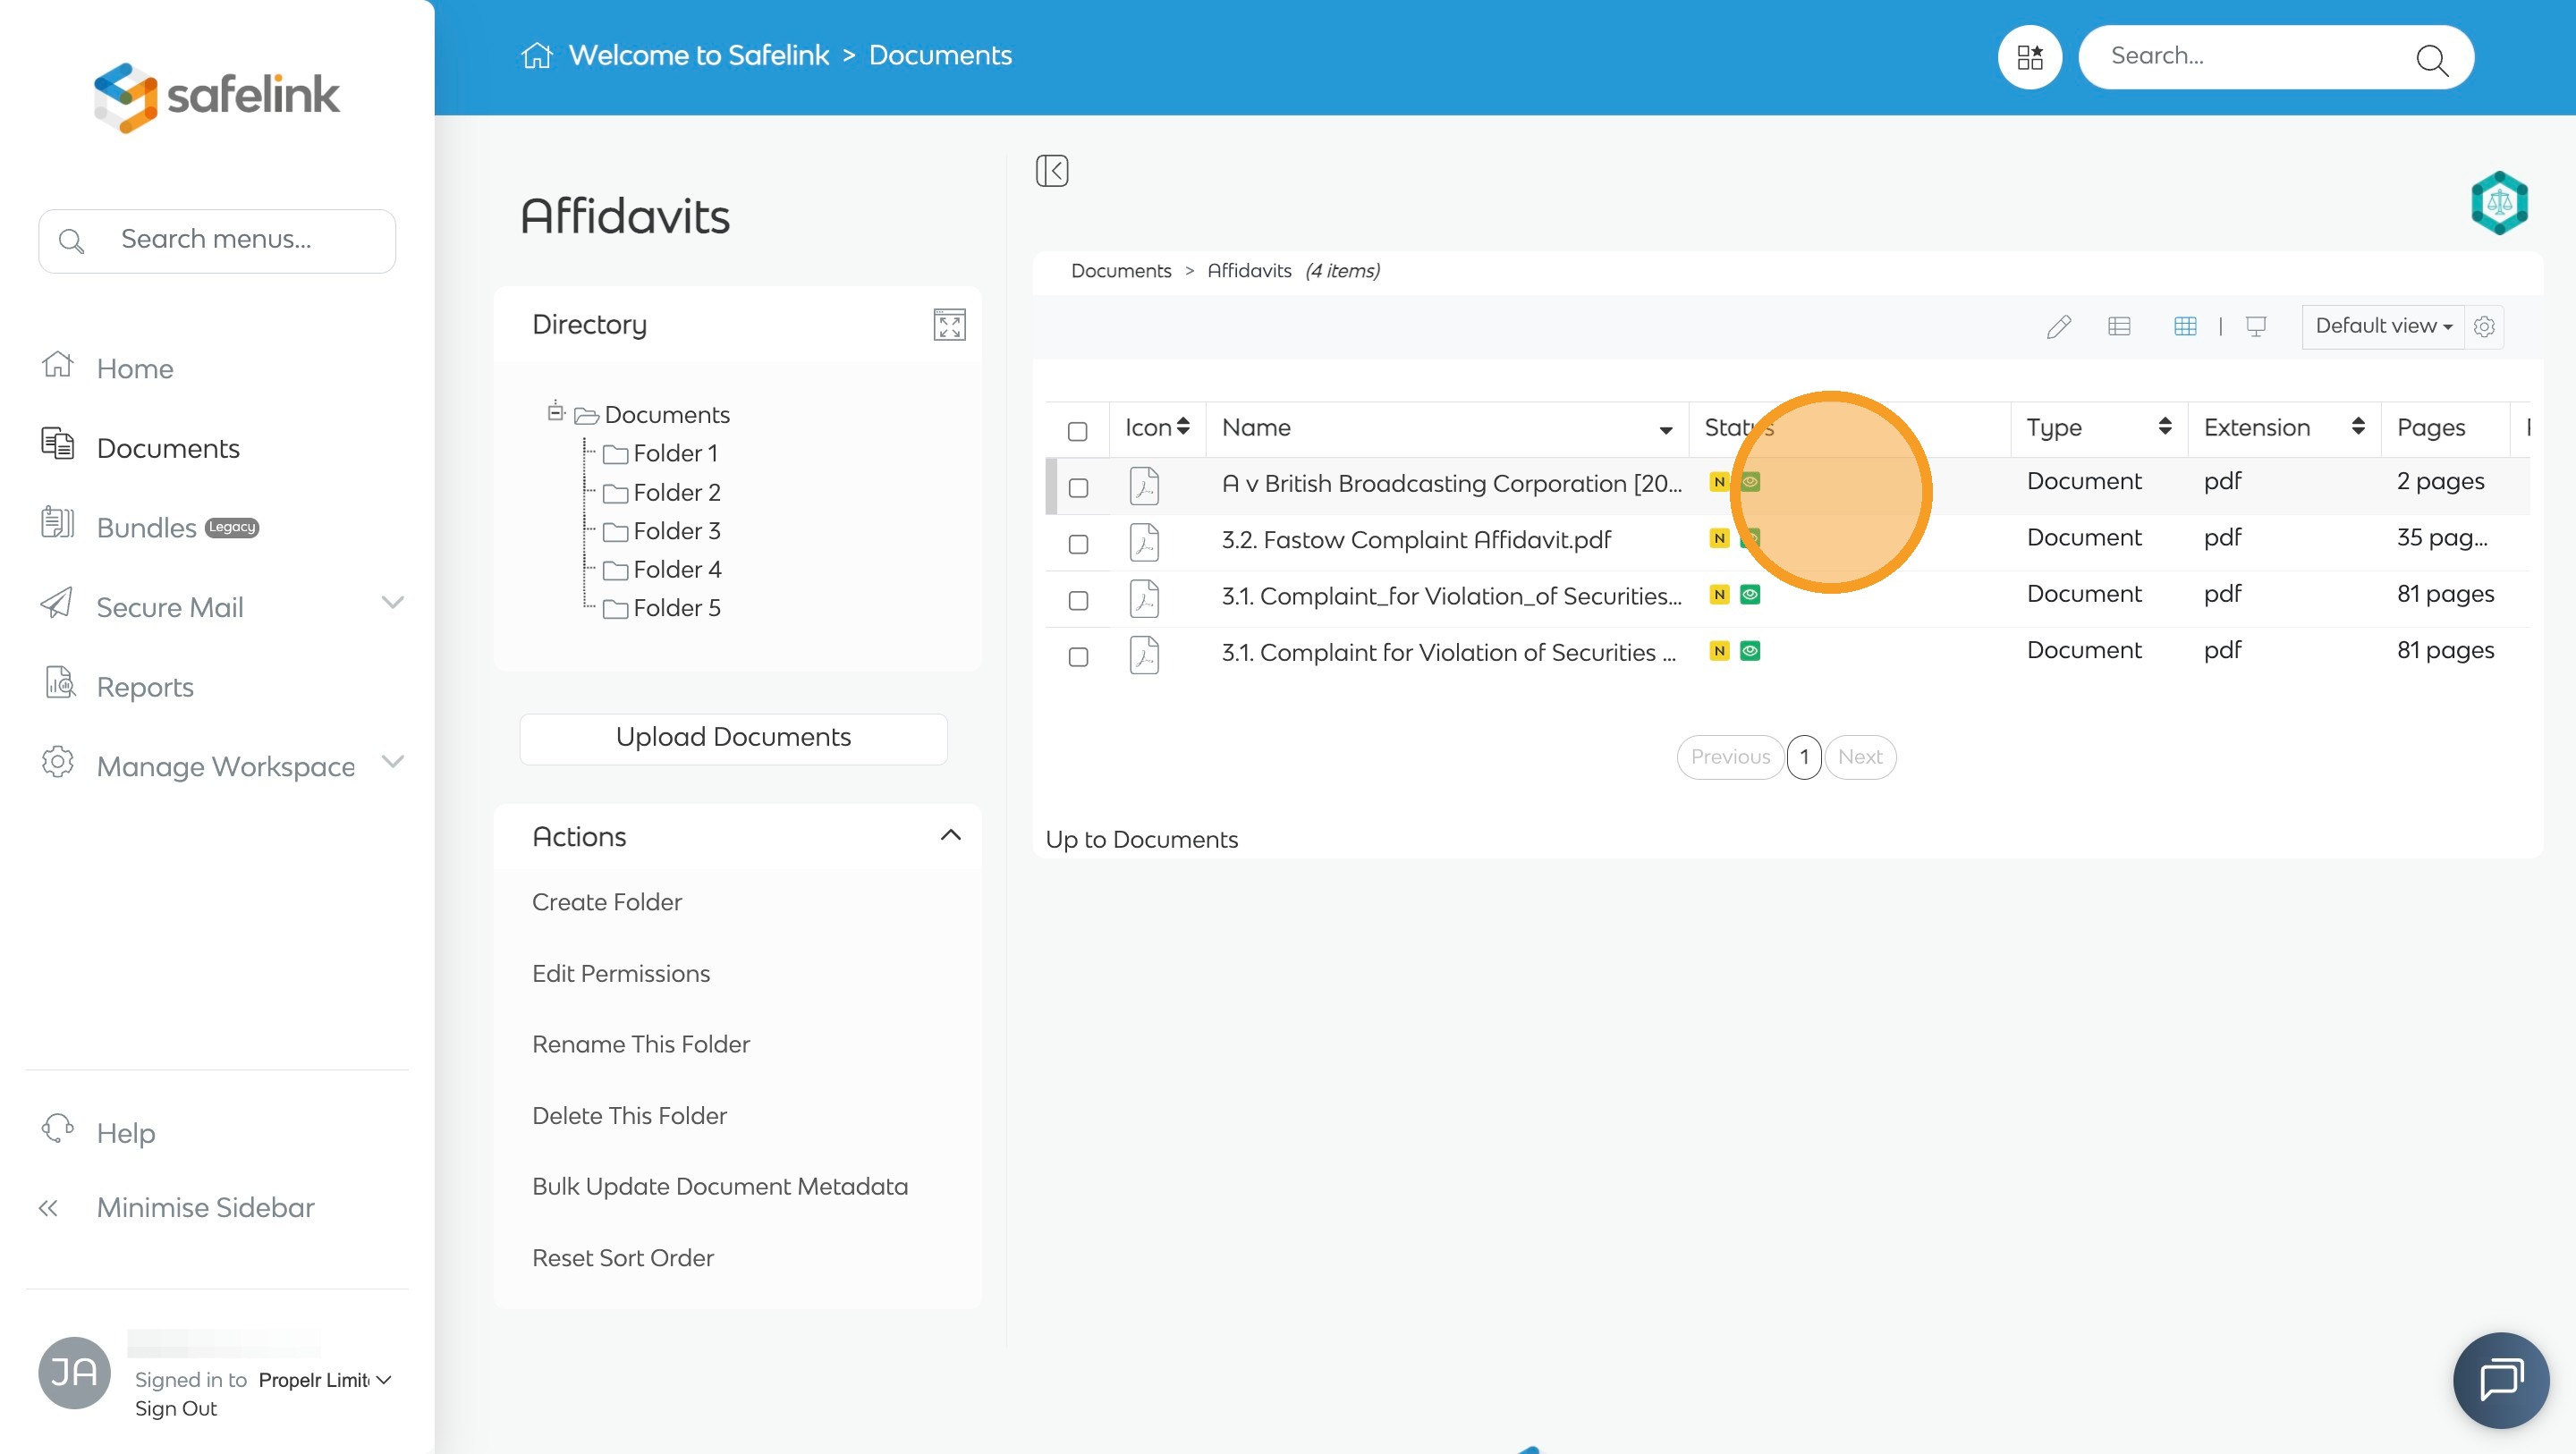Open presentation mode monitor icon
This screenshot has height=1454, width=2576.
tap(2256, 326)
